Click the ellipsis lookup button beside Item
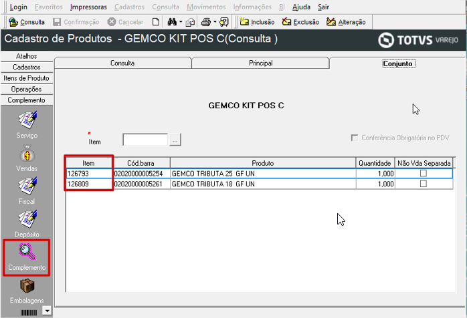Screen dimensions: 467x318 (175, 140)
